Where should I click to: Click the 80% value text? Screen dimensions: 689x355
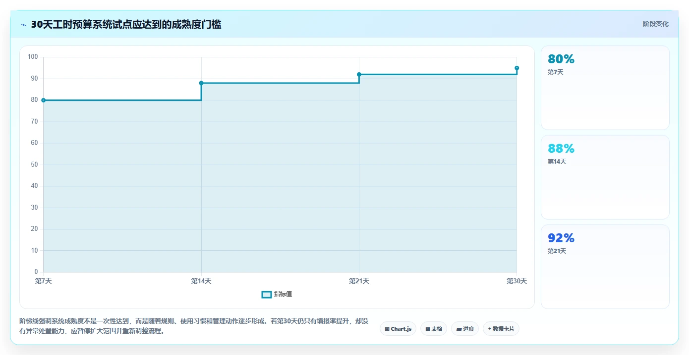[561, 59]
